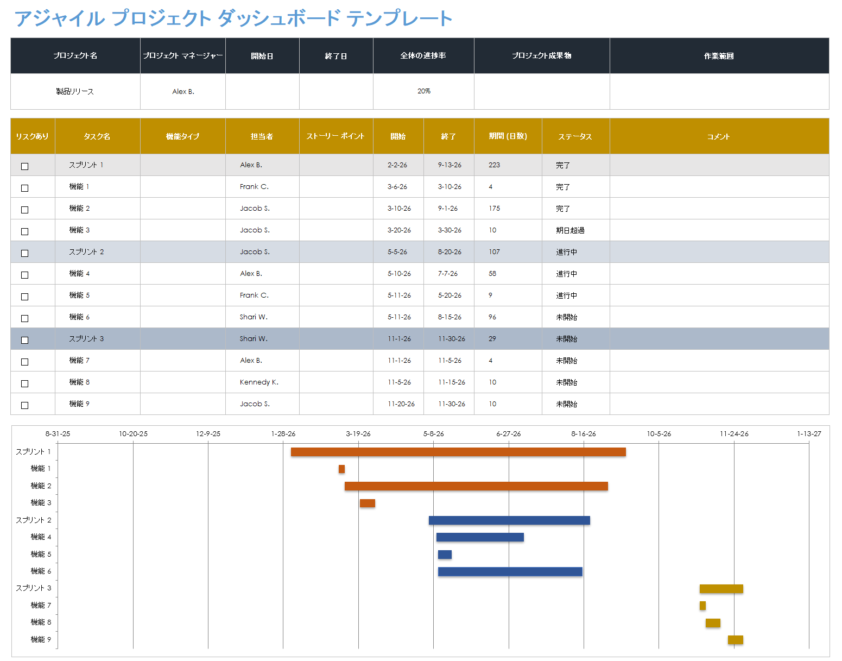Select the 機能 9 gold Gantt bar
Image resolution: width=842 pixels, height=661 pixels.
click(x=736, y=640)
